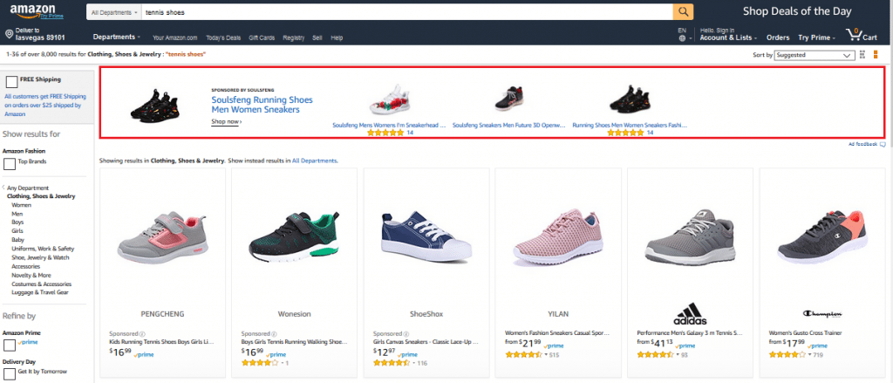Switch to grid view layout icon
The width and height of the screenshot is (893, 383).
(862, 55)
